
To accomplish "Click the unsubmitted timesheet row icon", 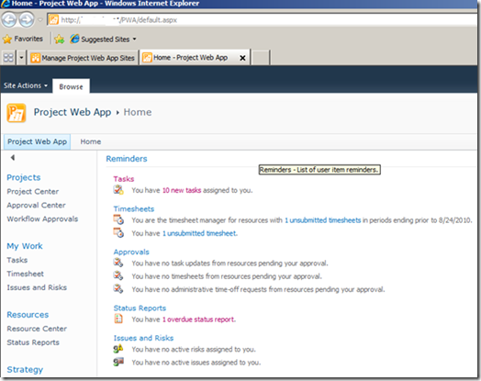I will (118, 233).
